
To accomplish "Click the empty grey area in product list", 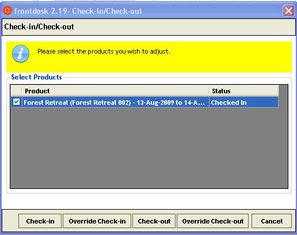I will pyautogui.click(x=144, y=148).
